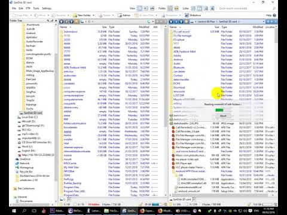Select OneDrive in the folder tree
The image size is (287, 215).
pos(25,159)
